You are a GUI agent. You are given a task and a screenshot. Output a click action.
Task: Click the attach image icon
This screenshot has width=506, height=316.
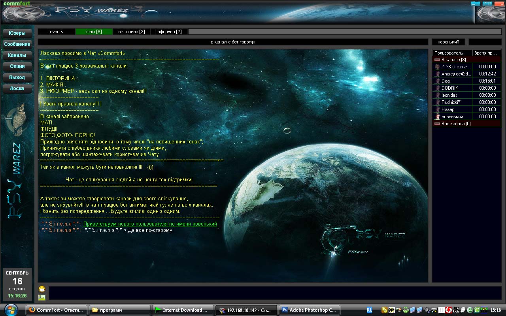[42, 297]
